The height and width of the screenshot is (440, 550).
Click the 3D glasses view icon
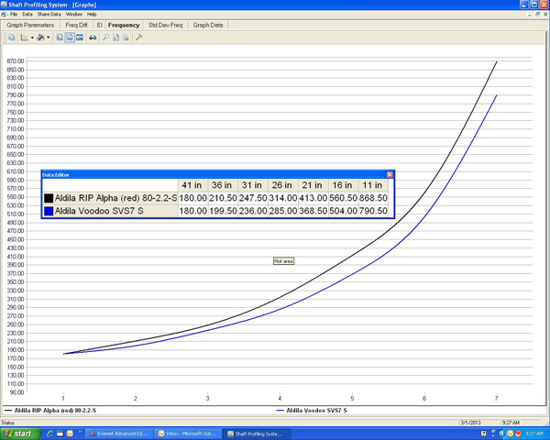tap(93, 38)
